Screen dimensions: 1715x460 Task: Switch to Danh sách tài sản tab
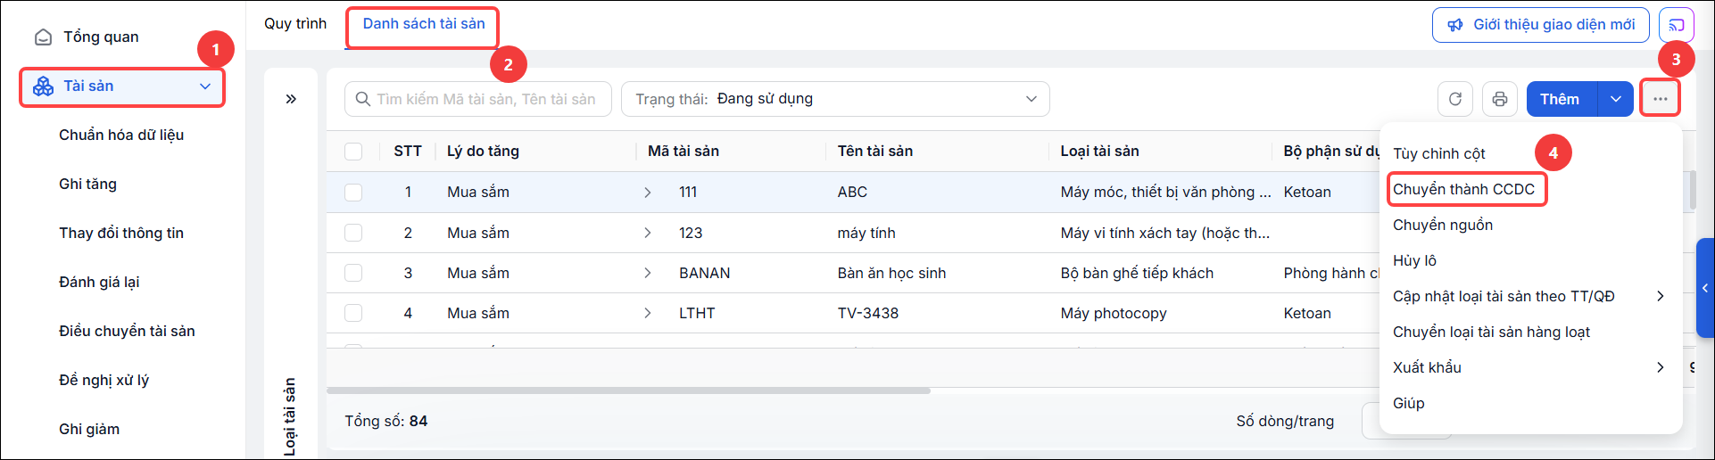click(424, 24)
